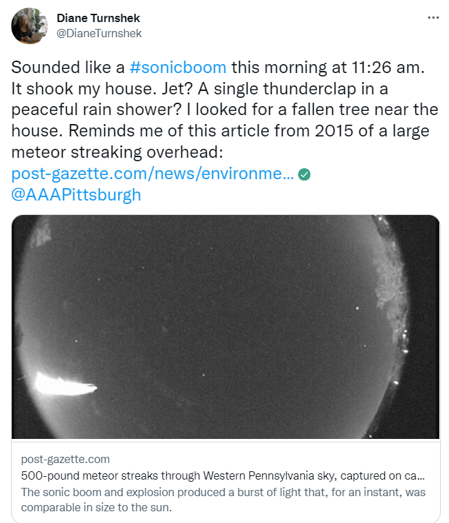Open the meteor sky camera image
The width and height of the screenshot is (449, 523).
point(226,327)
